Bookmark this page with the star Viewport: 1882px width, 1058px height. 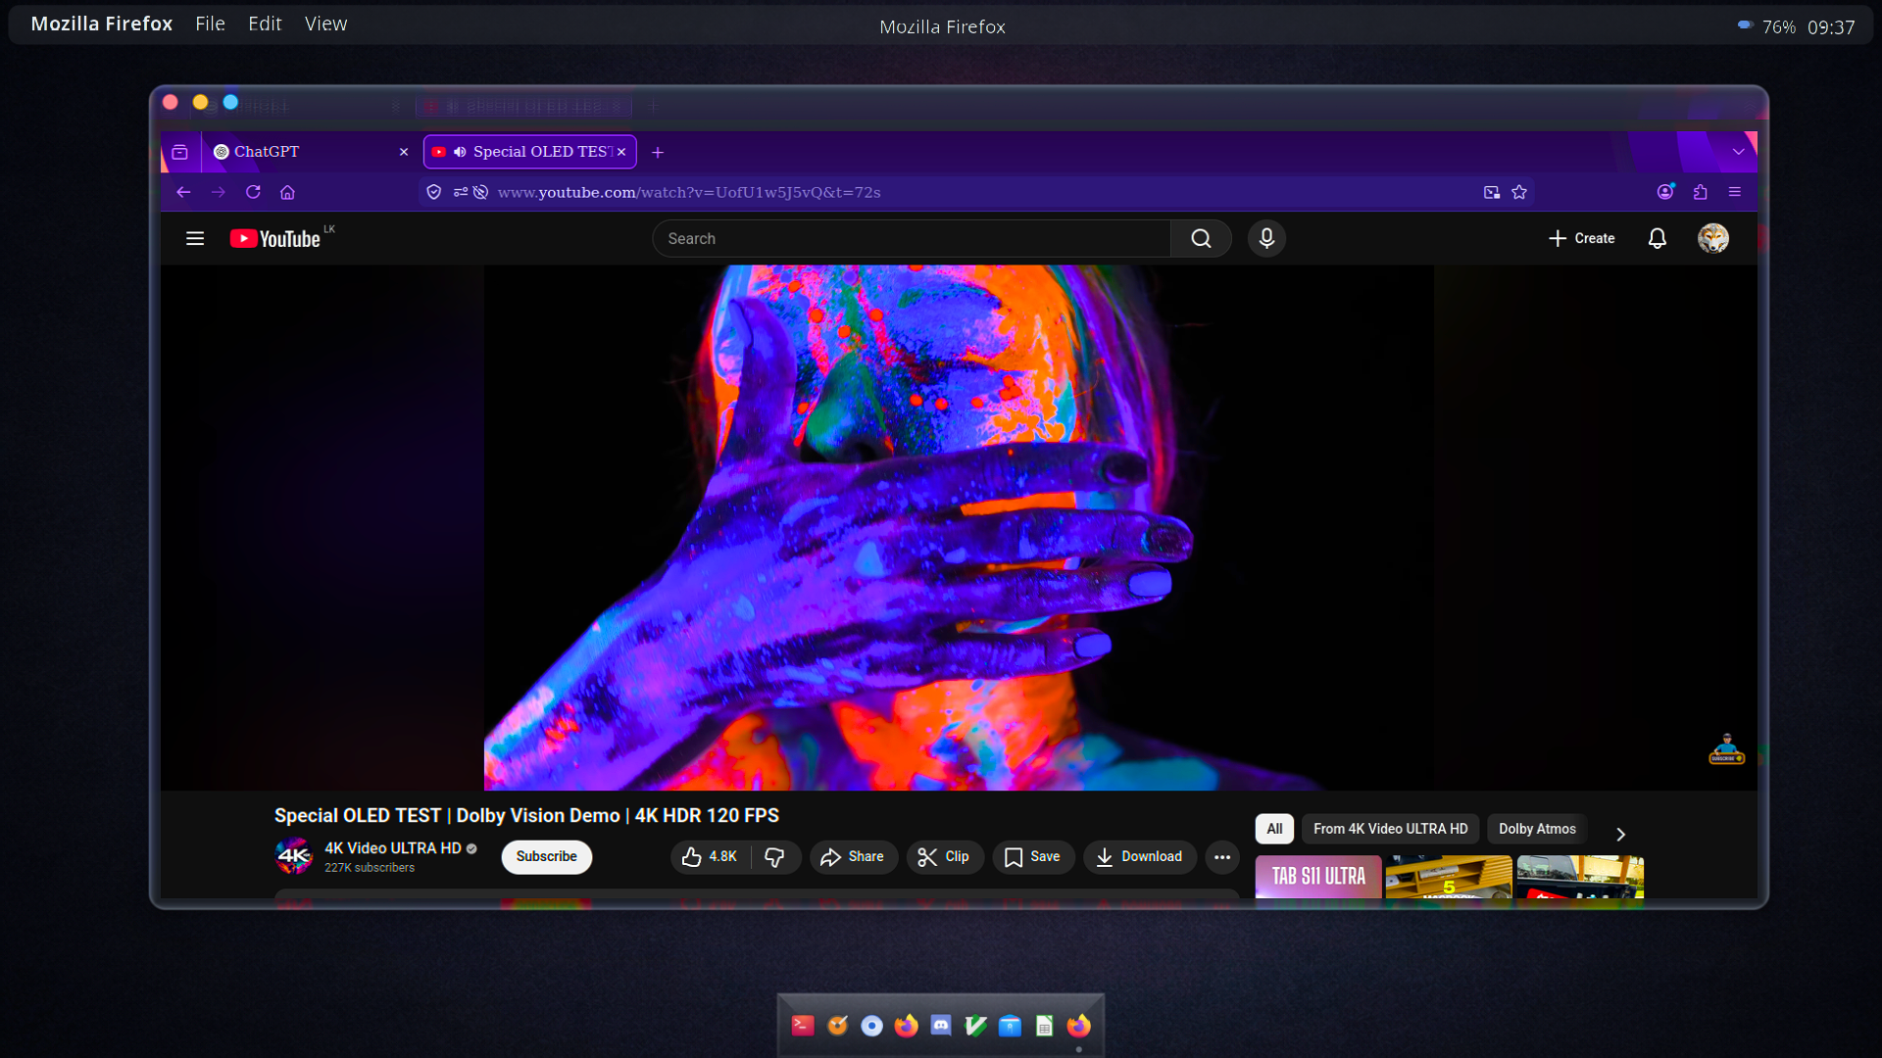[1519, 192]
